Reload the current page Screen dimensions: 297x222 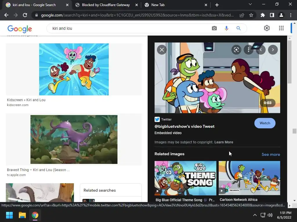click(x=25, y=15)
